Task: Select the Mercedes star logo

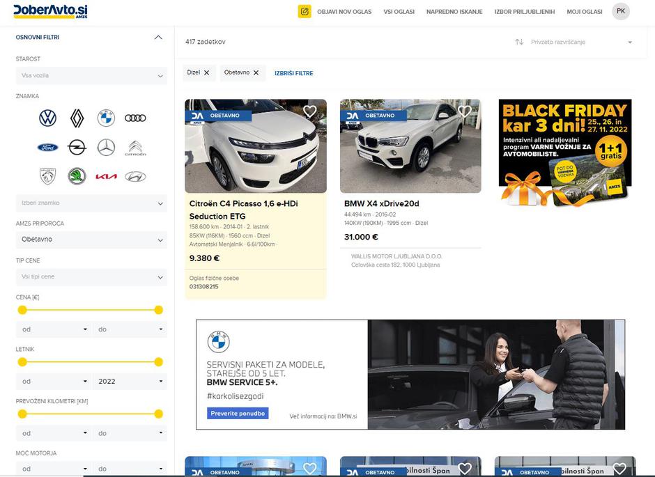Action: click(106, 148)
